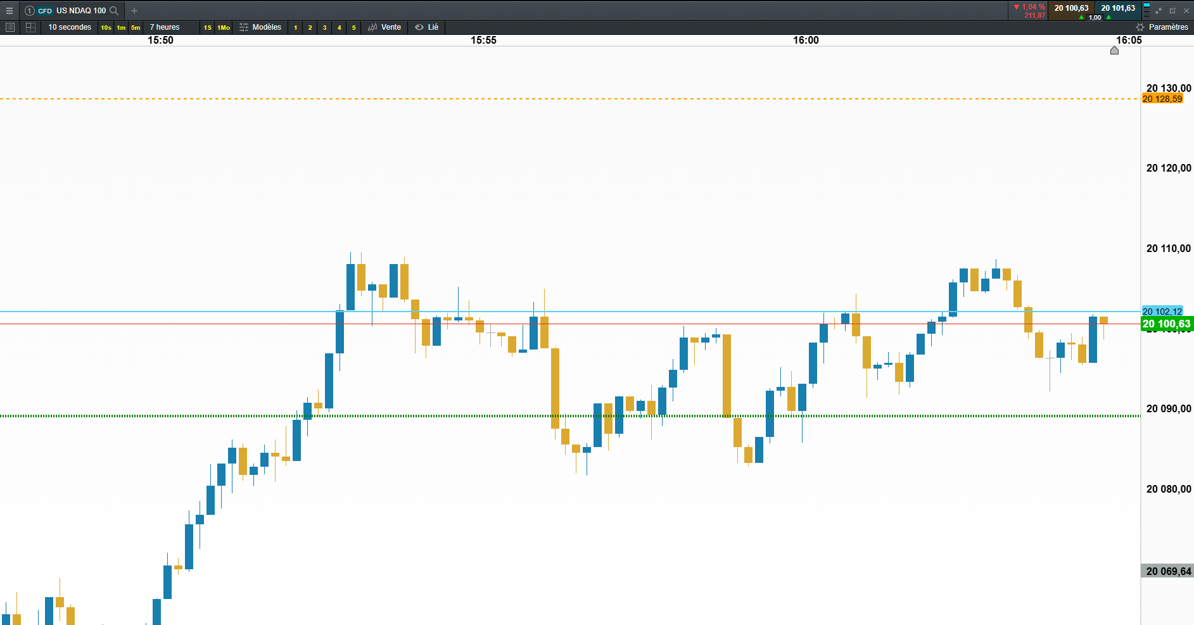Click the shrink arrows icon at top right
The height and width of the screenshot is (625, 1194).
(x=1159, y=11)
